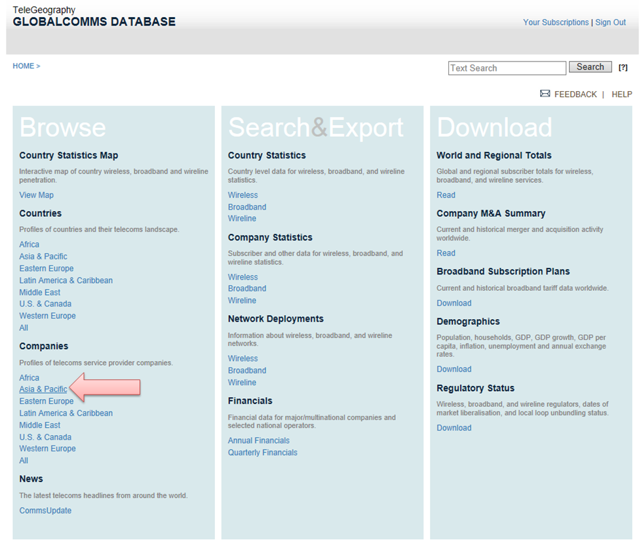Click the GLOBALCOMMS DATABASE title

[x=94, y=22]
